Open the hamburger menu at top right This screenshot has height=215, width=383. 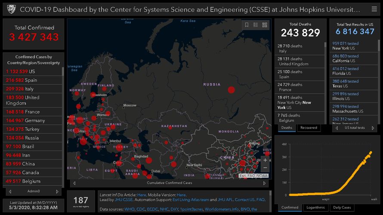click(374, 9)
